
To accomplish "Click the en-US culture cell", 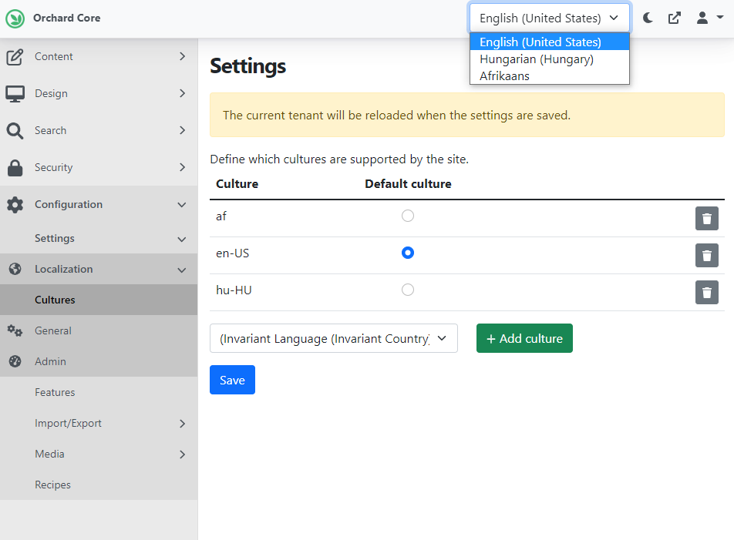I will pos(232,253).
